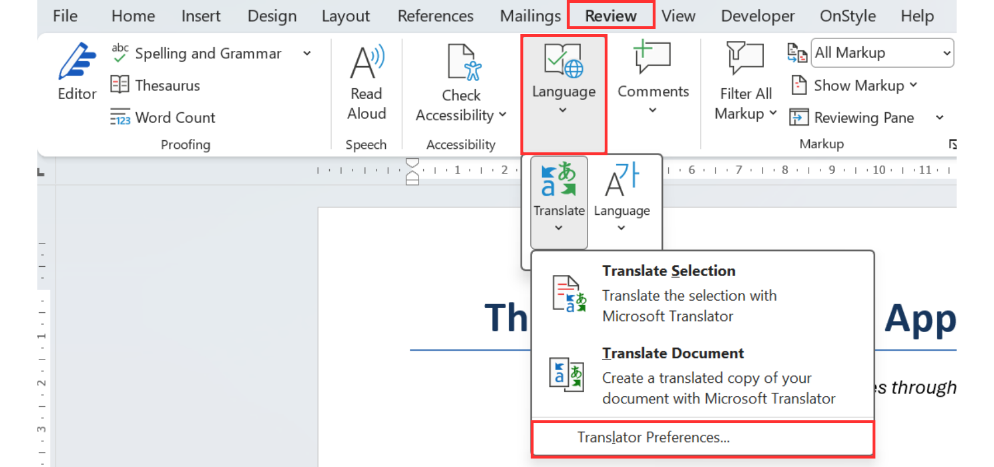Click the hanging indent marker on ruler
Image resolution: width=994 pixels, height=467 pixels.
click(x=412, y=174)
